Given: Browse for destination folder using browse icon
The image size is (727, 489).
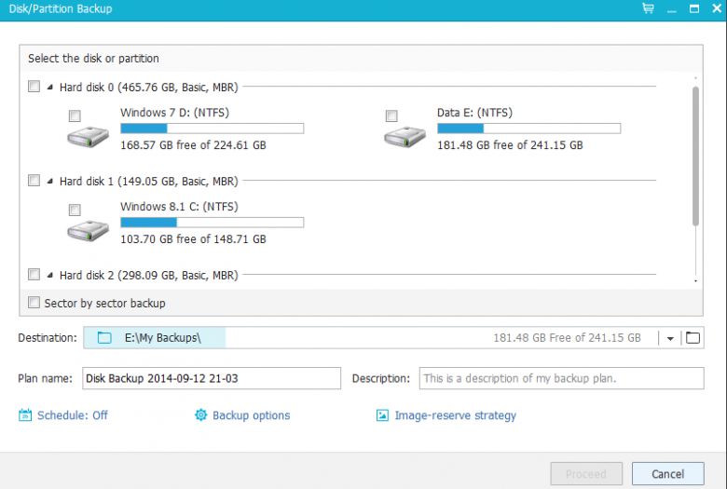Looking at the screenshot, I should 693,338.
